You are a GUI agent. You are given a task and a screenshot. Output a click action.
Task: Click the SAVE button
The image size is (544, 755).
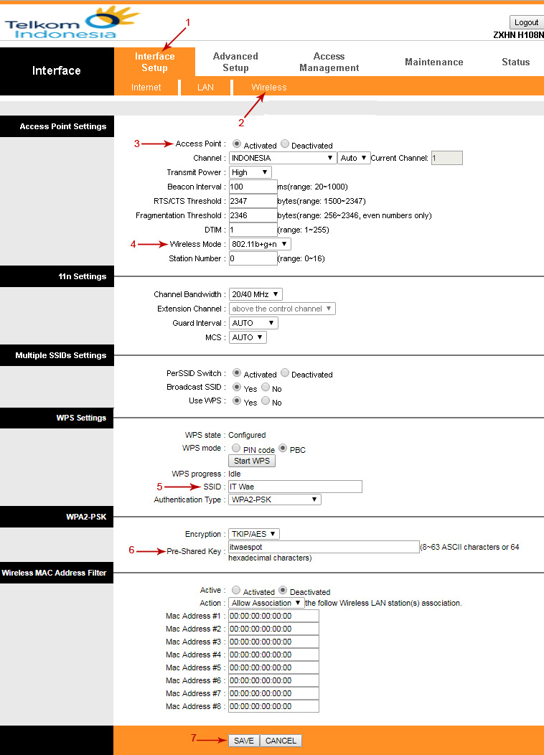click(x=244, y=741)
